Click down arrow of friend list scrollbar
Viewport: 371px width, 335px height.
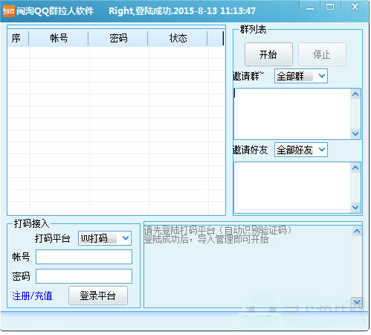point(355,207)
